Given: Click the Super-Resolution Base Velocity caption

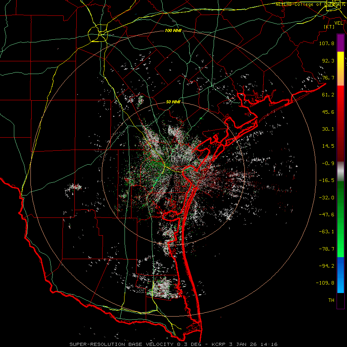Looking at the screenshot, I should (x=173, y=344).
